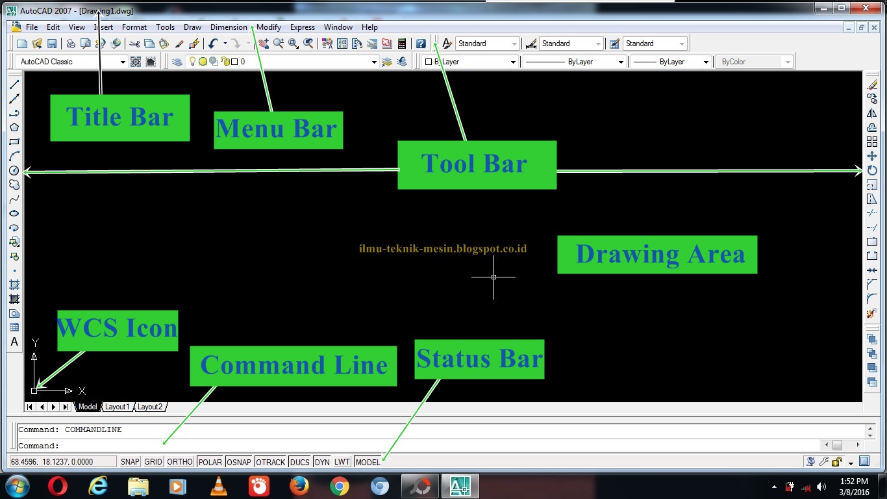Screen dimensions: 887x499
Task: Click inside the Command line input area
Action: 260,446
